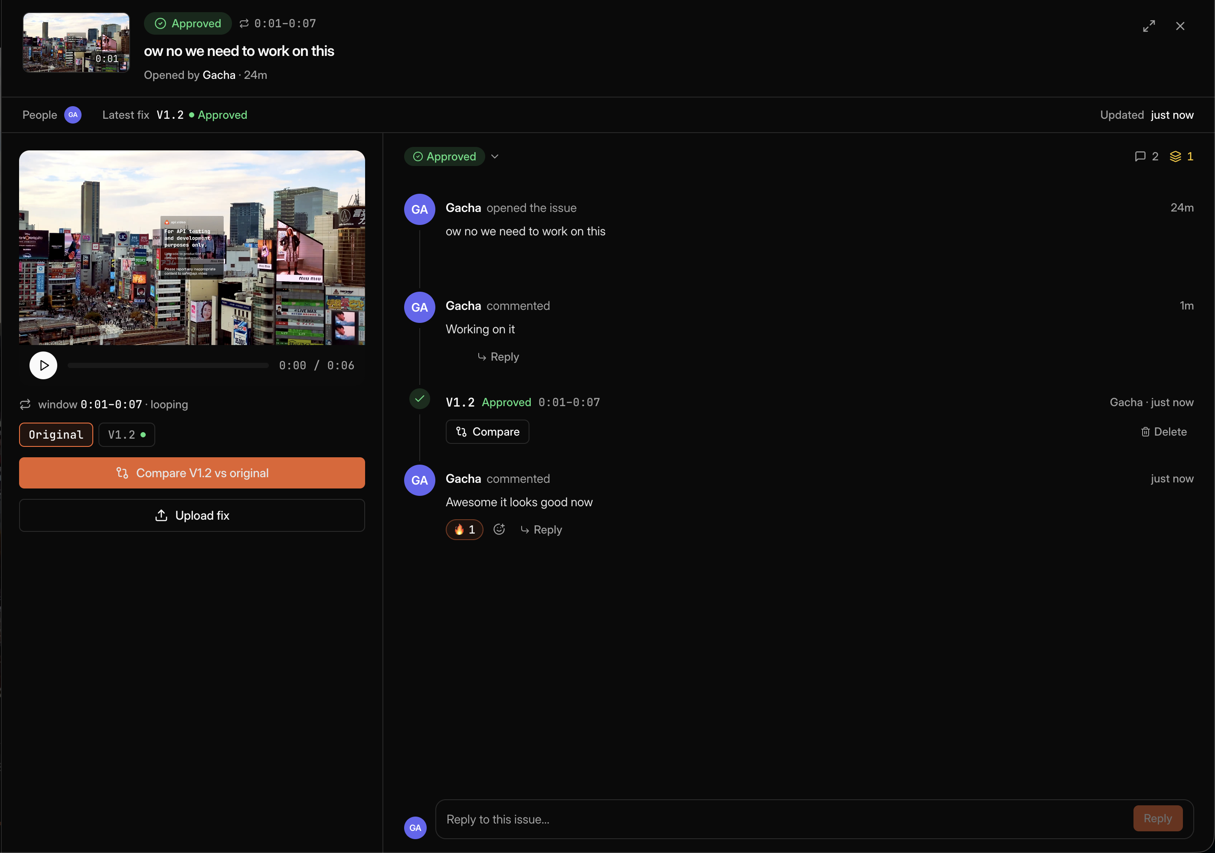Click the GA avatar beside the reply box

click(415, 827)
